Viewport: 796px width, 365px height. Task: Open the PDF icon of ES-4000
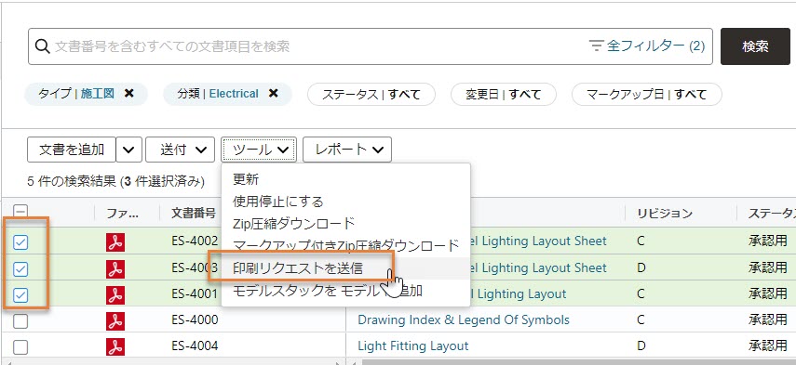click(x=115, y=321)
